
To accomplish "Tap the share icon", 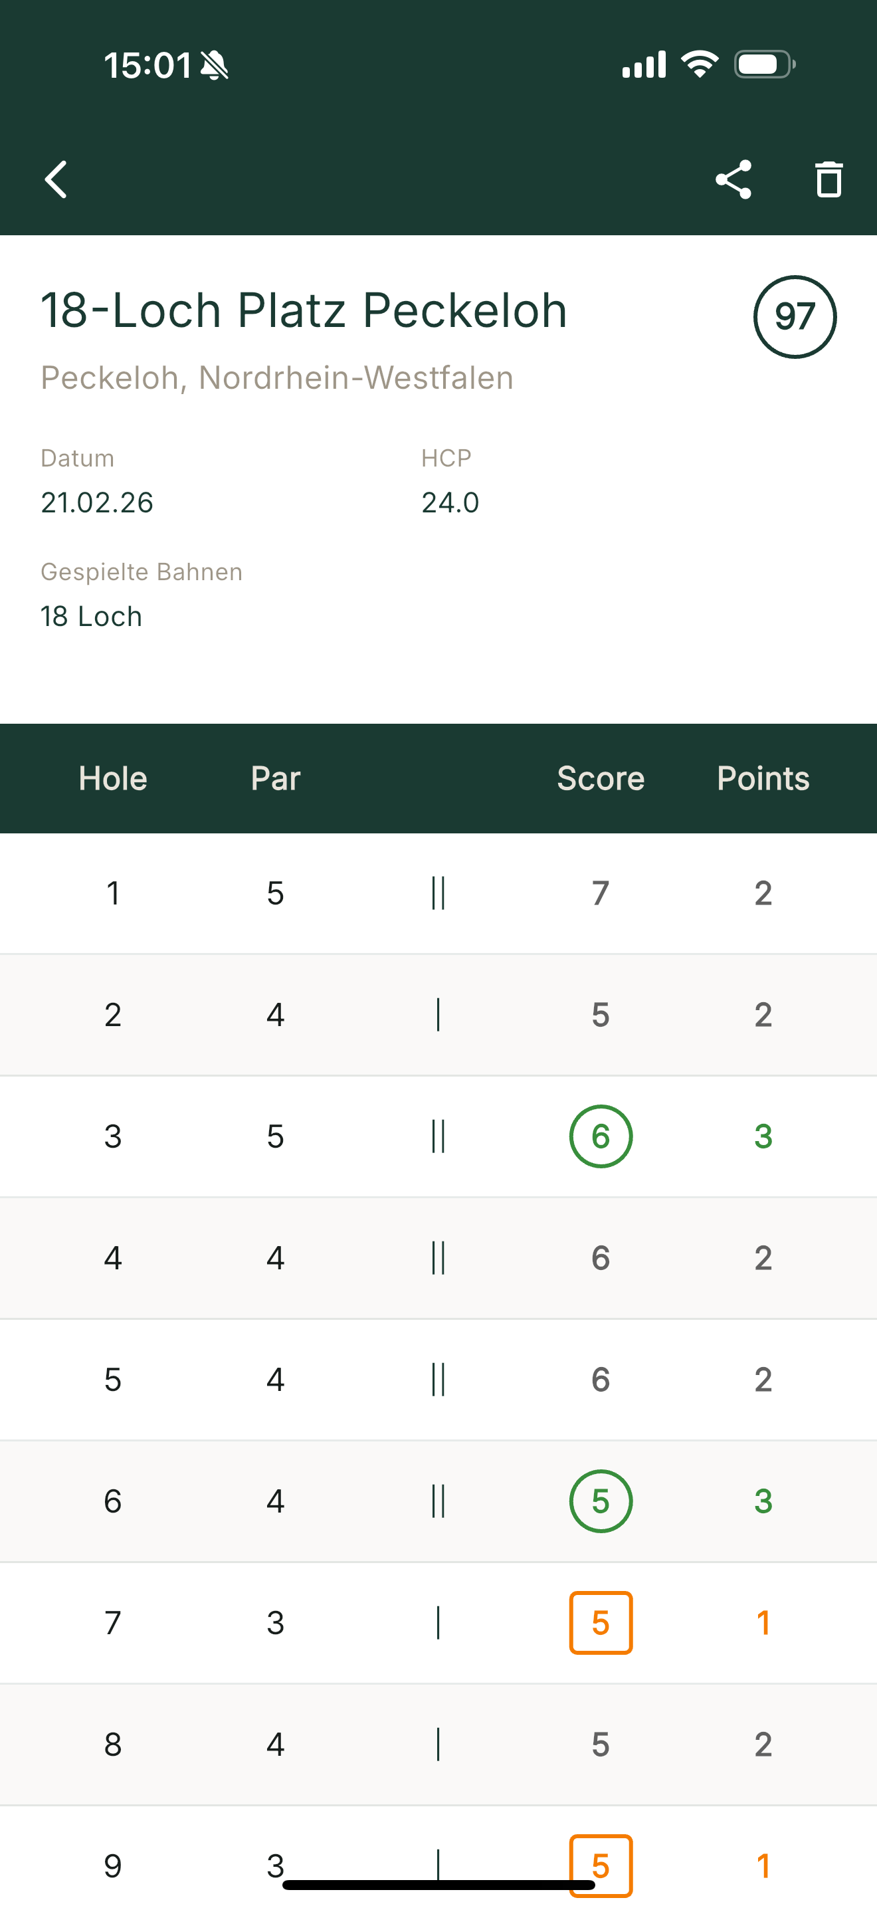I will [734, 179].
